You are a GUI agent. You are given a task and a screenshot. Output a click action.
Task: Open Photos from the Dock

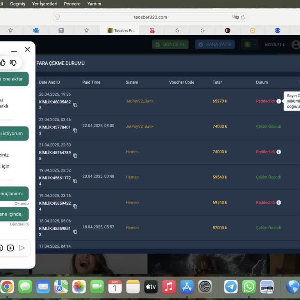(x=79, y=287)
